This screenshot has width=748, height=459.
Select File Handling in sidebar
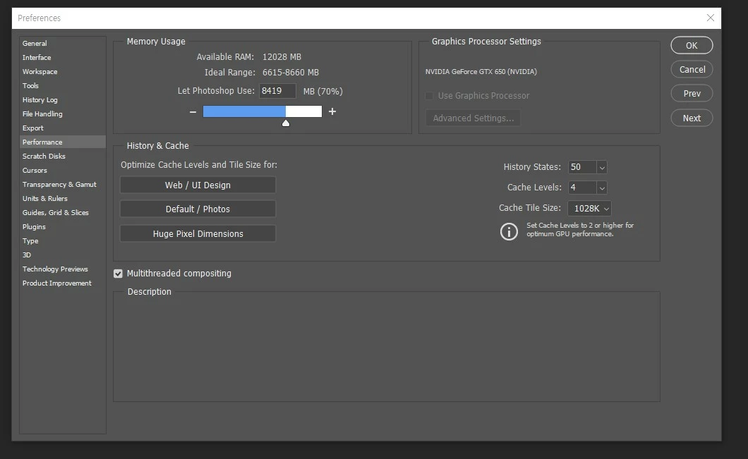[62, 114]
